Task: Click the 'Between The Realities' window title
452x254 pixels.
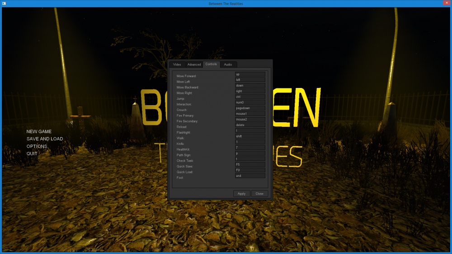Action: point(226,4)
